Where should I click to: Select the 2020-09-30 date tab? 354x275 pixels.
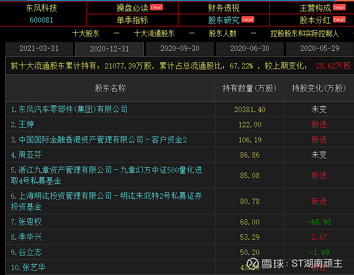pyautogui.click(x=180, y=48)
